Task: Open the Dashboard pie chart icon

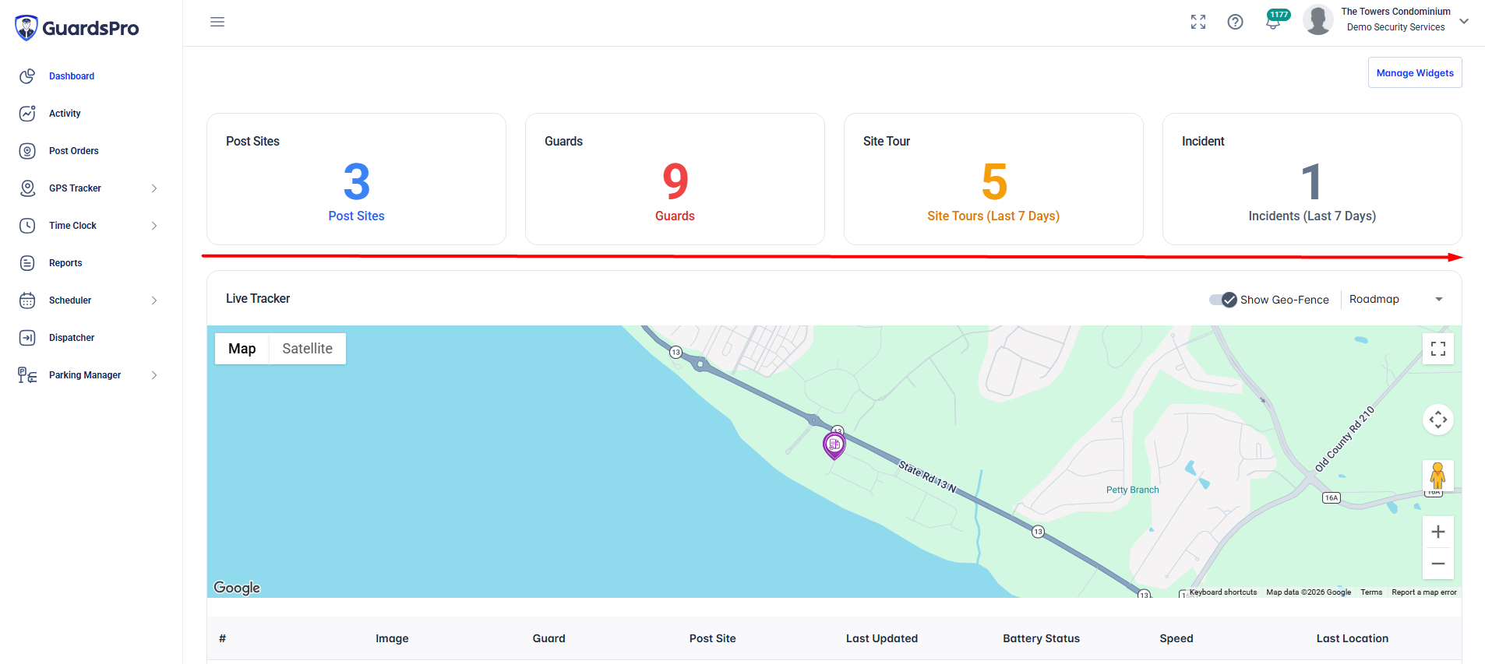Action: (27, 76)
